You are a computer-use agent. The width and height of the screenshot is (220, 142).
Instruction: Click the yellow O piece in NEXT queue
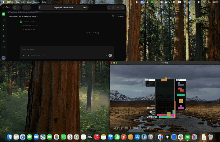point(181,101)
